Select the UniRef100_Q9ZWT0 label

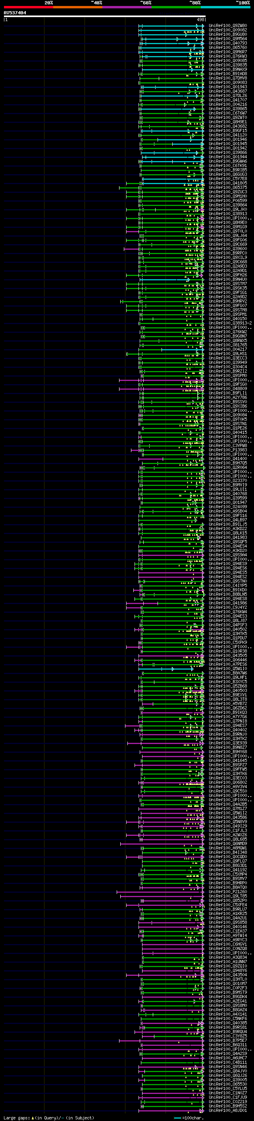pyautogui.click(x=227, y=117)
